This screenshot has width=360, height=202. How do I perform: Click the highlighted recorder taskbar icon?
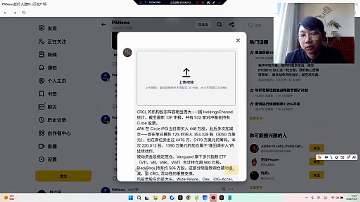tap(213, 198)
